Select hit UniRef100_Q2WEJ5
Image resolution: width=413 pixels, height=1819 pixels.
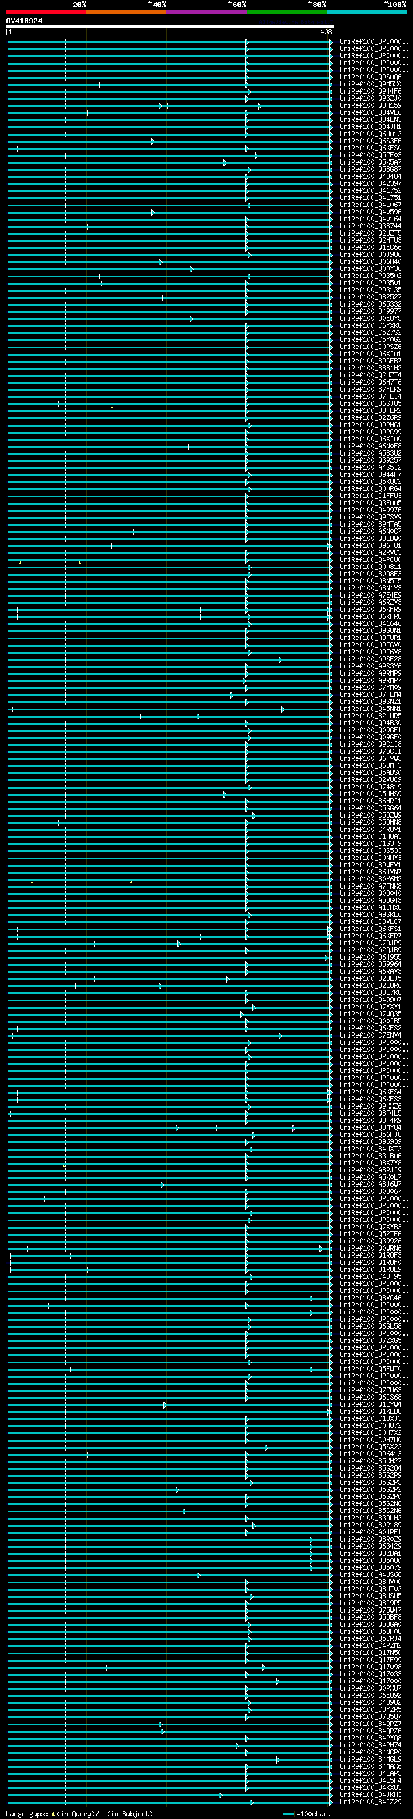[370, 979]
